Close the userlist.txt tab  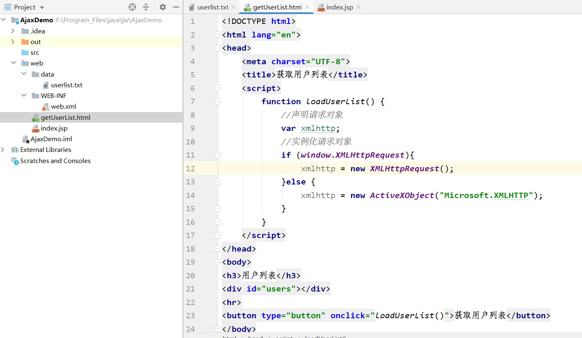(x=234, y=7)
